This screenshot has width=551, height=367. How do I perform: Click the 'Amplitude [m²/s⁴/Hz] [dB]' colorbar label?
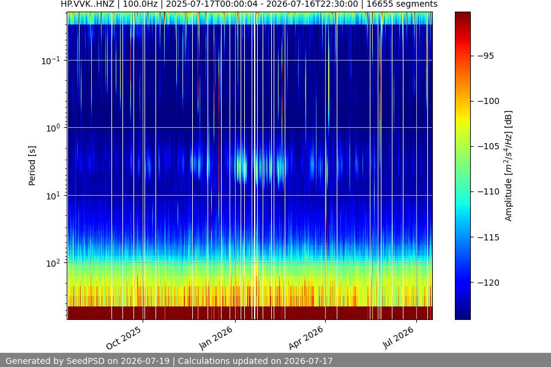click(509, 166)
